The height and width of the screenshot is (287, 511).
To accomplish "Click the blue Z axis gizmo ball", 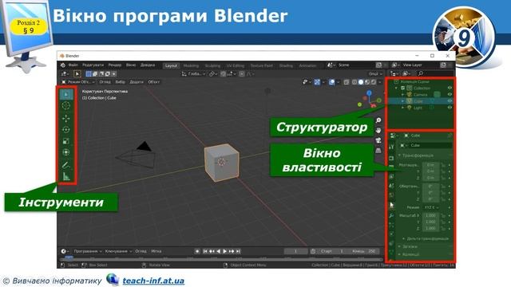I will point(369,93).
